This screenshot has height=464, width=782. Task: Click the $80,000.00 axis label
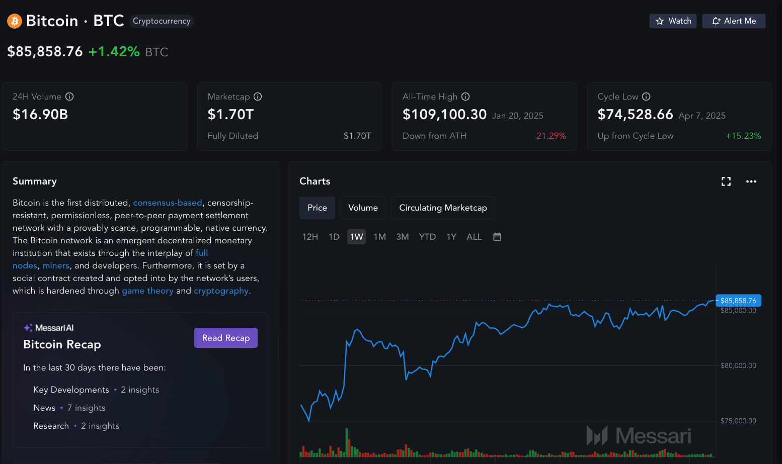738,365
